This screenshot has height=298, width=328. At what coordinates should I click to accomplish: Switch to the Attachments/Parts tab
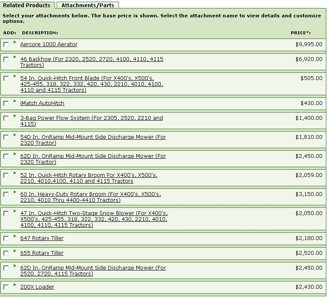coord(88,6)
